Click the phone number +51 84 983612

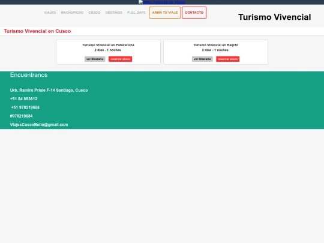pos(24,99)
